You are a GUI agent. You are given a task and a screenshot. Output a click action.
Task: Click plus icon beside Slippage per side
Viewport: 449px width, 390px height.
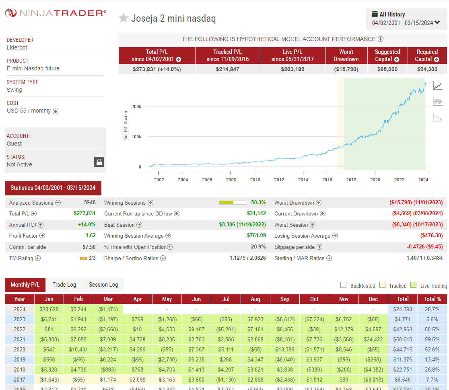319,247
